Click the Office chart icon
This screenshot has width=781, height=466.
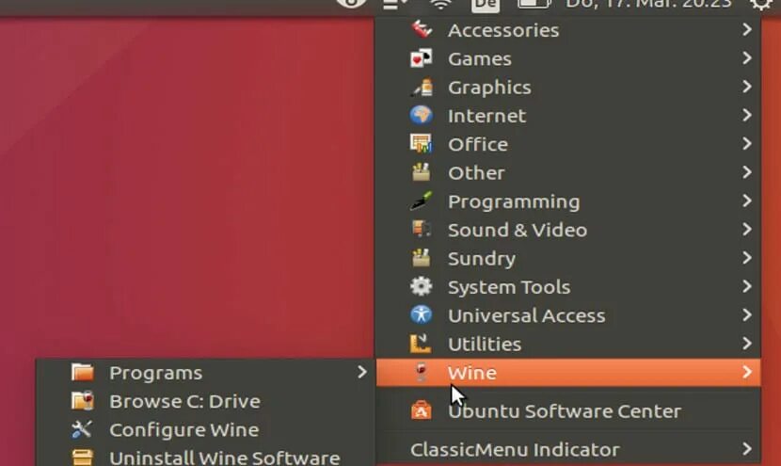(421, 144)
